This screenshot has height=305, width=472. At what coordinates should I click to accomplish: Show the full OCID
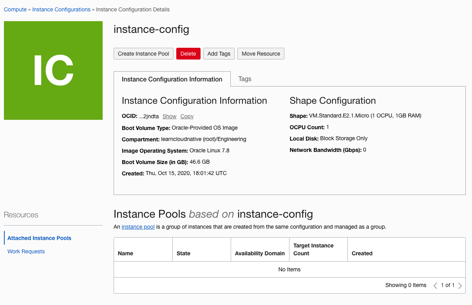170,116
